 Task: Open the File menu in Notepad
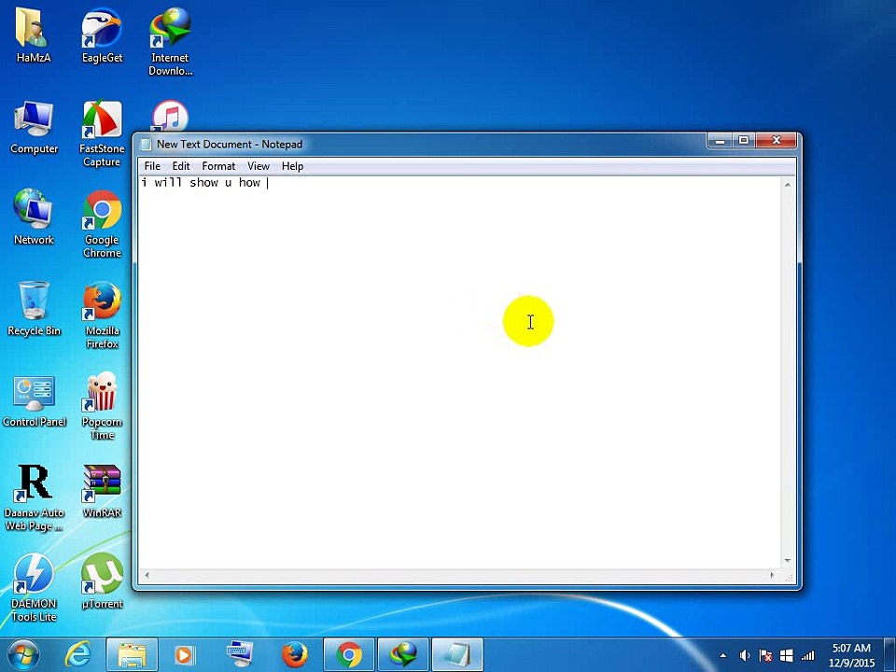[152, 166]
